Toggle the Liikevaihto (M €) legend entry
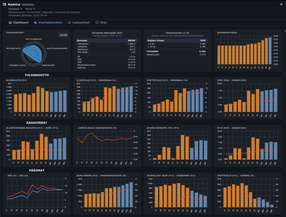The width and height of the screenshot is (286, 217). 17,80
